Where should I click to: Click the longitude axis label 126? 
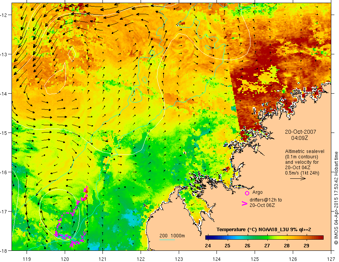pyautogui.click(x=293, y=259)
